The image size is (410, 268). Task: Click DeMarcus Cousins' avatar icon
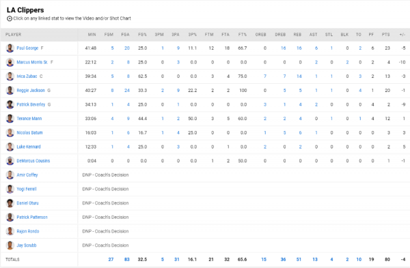click(10, 161)
